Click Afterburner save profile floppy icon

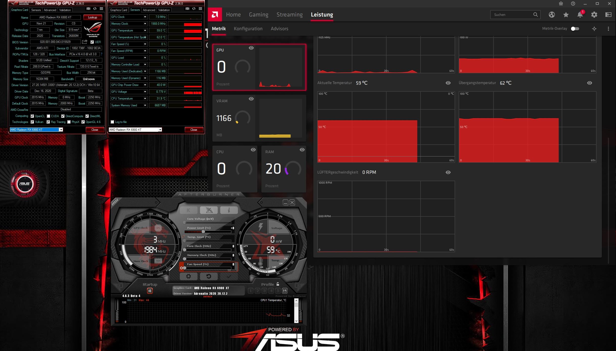tap(285, 291)
